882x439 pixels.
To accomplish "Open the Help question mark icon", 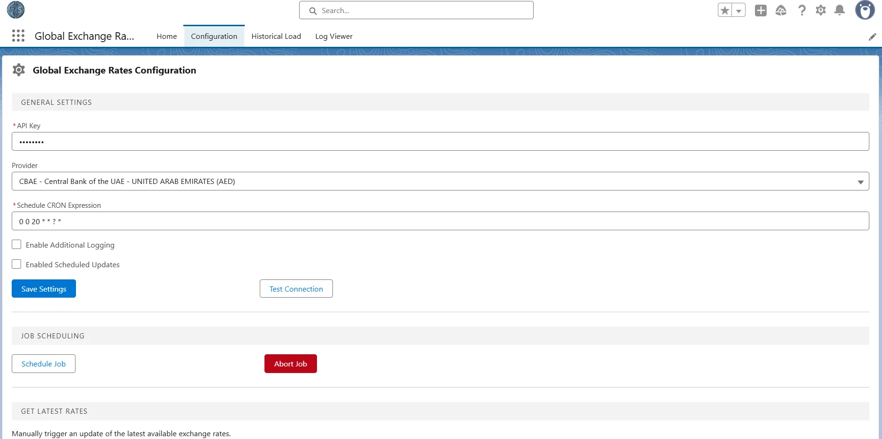I will 802,10.
